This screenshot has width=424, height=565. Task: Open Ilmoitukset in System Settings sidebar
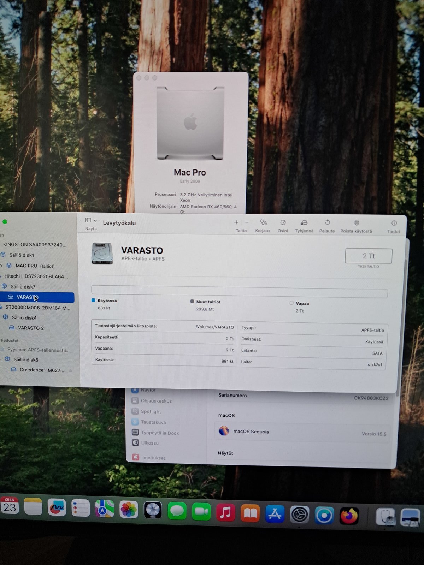click(149, 457)
